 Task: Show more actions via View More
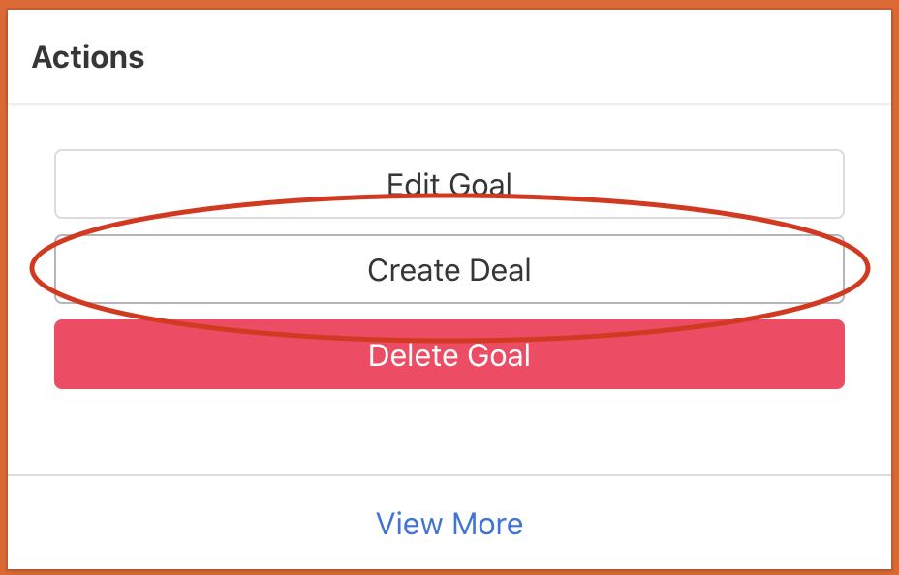coord(449,524)
